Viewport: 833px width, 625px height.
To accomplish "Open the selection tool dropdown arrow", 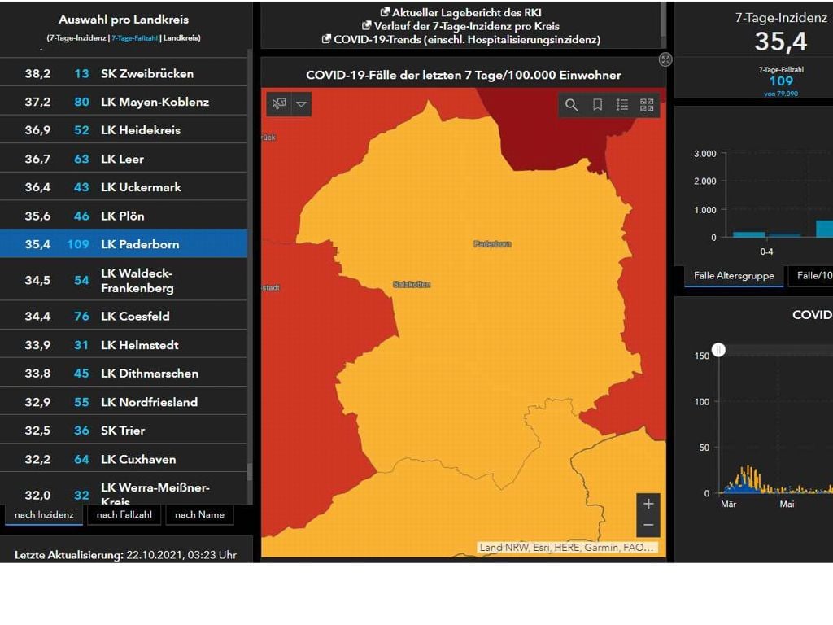I will pyautogui.click(x=301, y=104).
